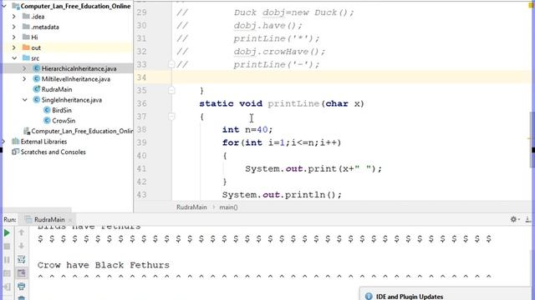535x300 pixels.
Task: Click the External Libraries icon
Action: tap(15, 142)
